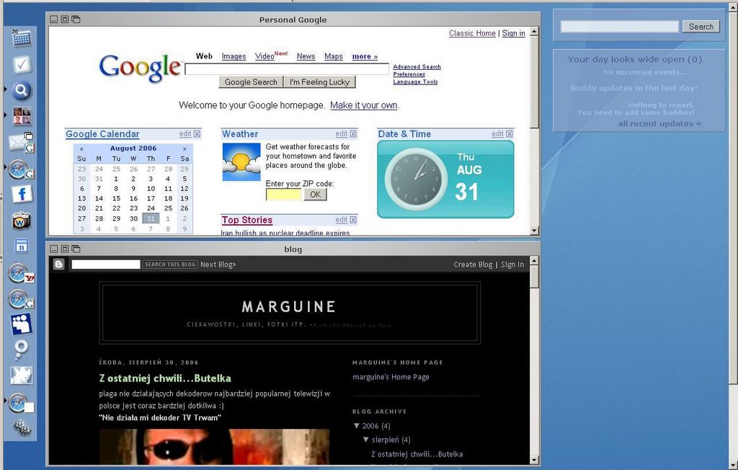Viewport: 738px width, 470px height.
Task: Edit the Google Calendar gadget
Action: tap(185, 134)
